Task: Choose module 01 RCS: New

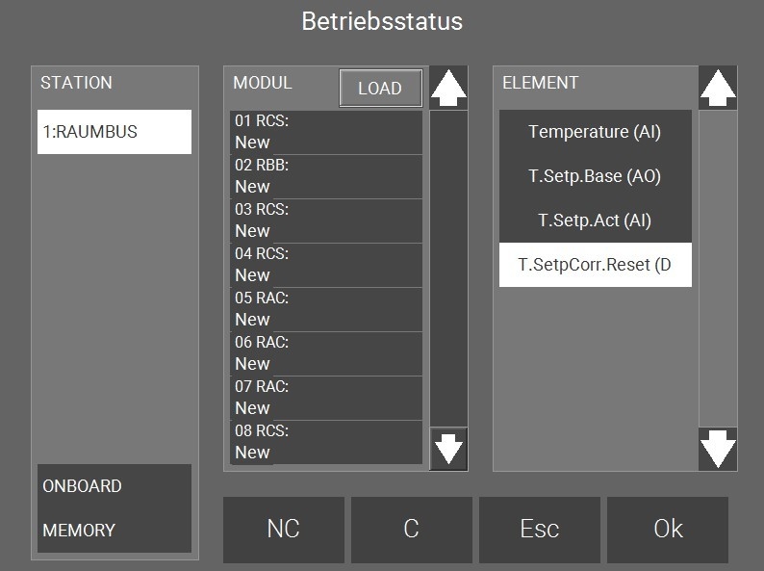Action: pyautogui.click(x=326, y=132)
